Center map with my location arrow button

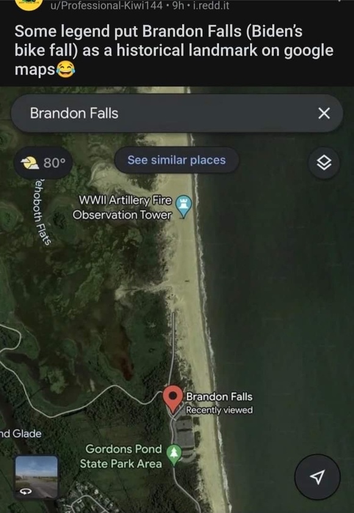[317, 477]
